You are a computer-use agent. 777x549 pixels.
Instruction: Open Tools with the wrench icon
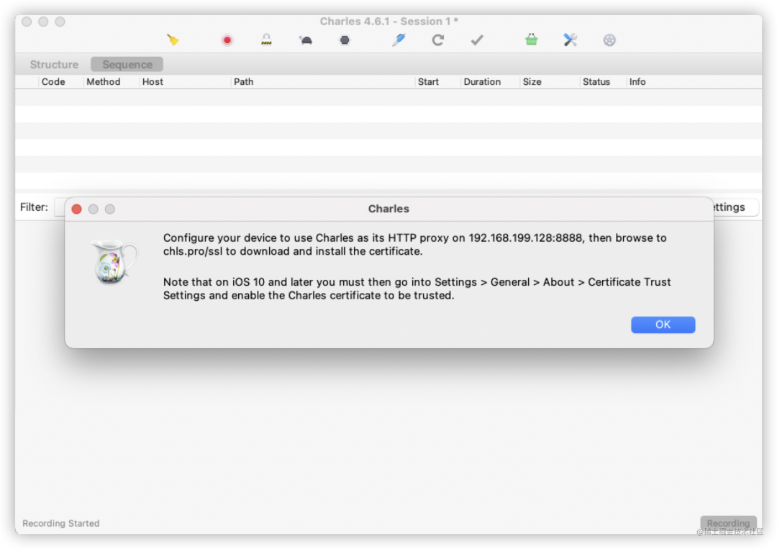[x=571, y=40]
